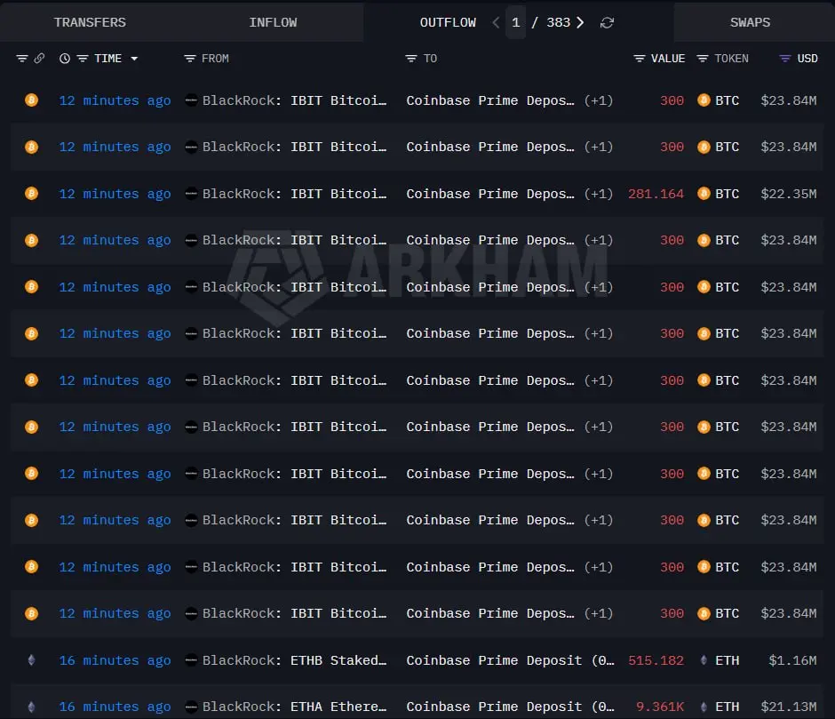Open Coinbase Prime recipient on the 281.164 row

[x=490, y=194]
